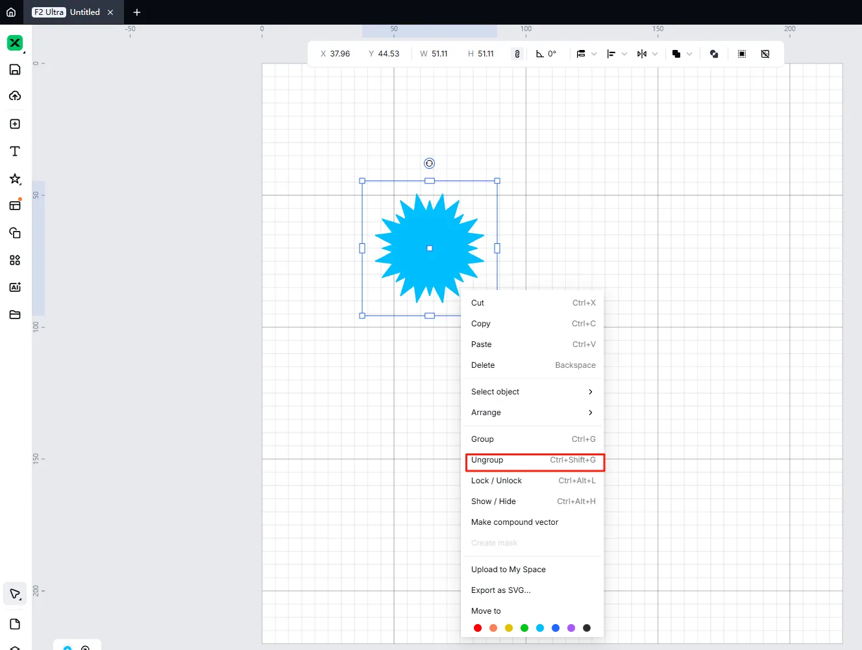Expand the flip options dropdown arrow
The image size is (862, 650).
tap(655, 54)
